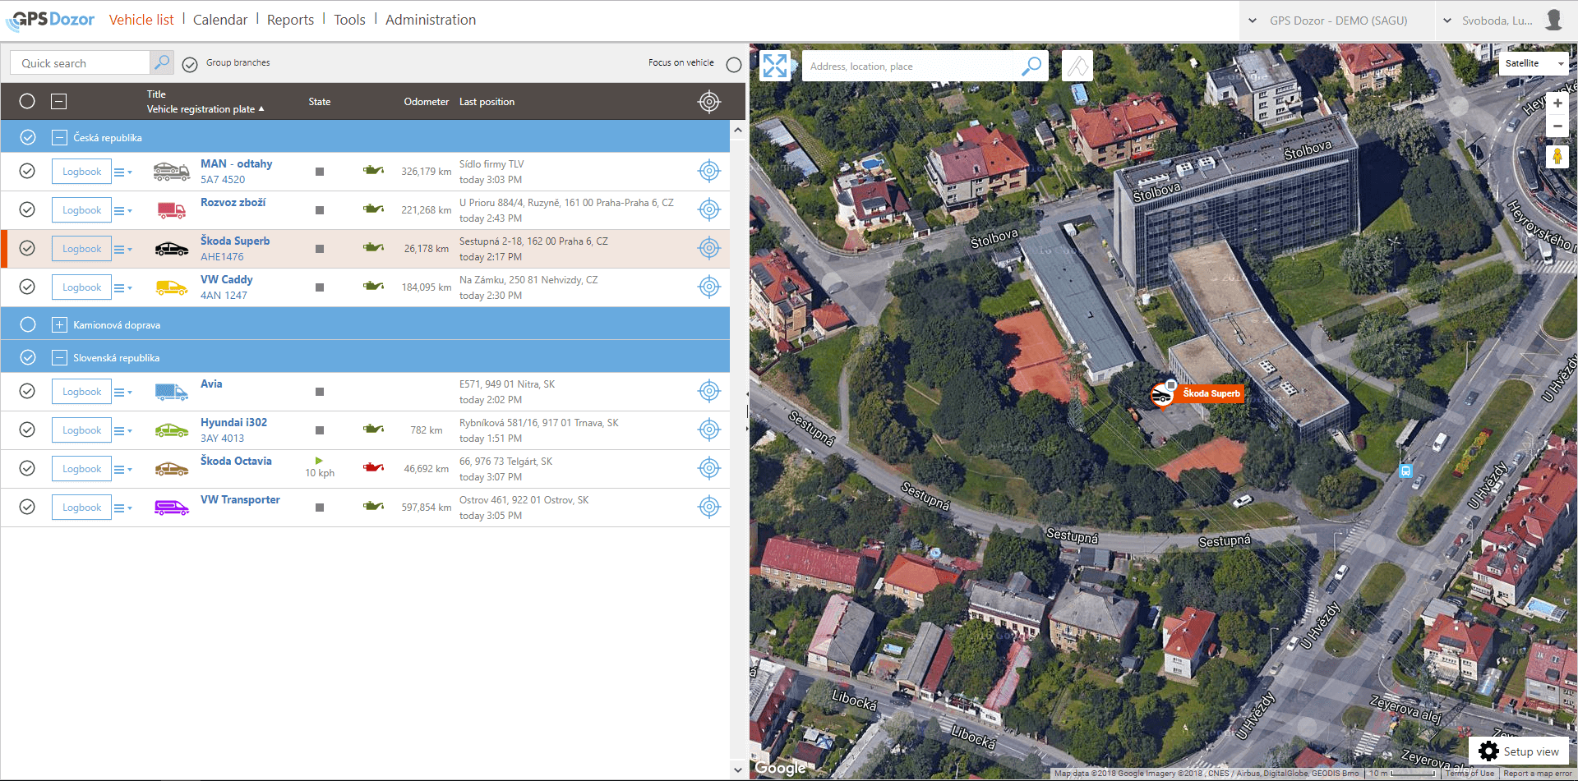The height and width of the screenshot is (781, 1578).
Task: Click the map measure tool icon
Action: point(1077,66)
